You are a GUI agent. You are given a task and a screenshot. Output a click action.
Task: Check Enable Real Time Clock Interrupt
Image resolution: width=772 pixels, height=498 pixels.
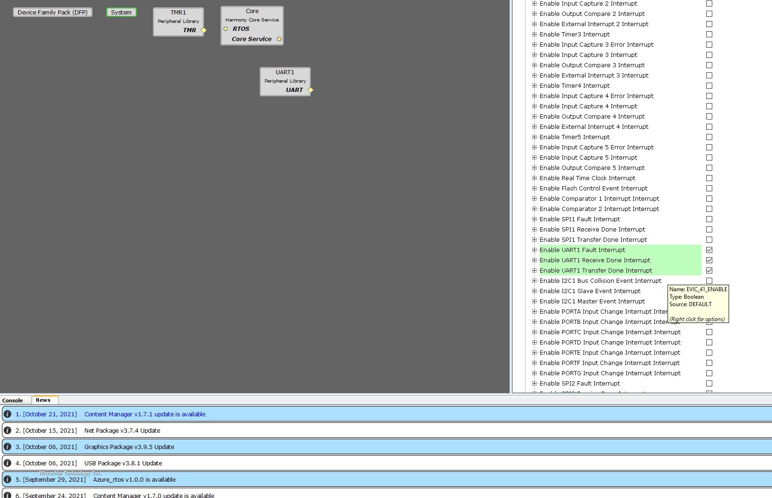coord(709,178)
